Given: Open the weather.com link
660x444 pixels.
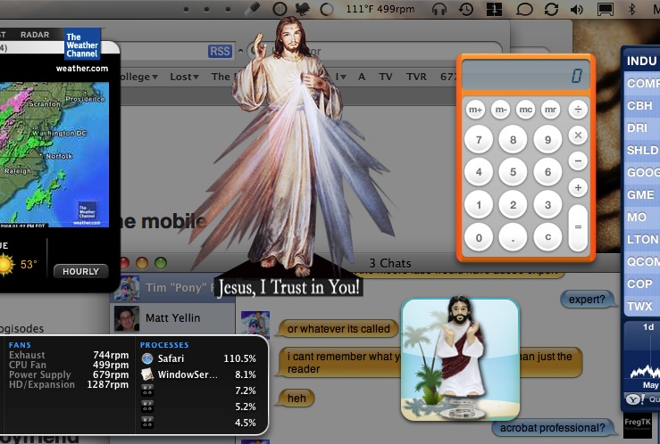Looking at the screenshot, I should coord(82,69).
